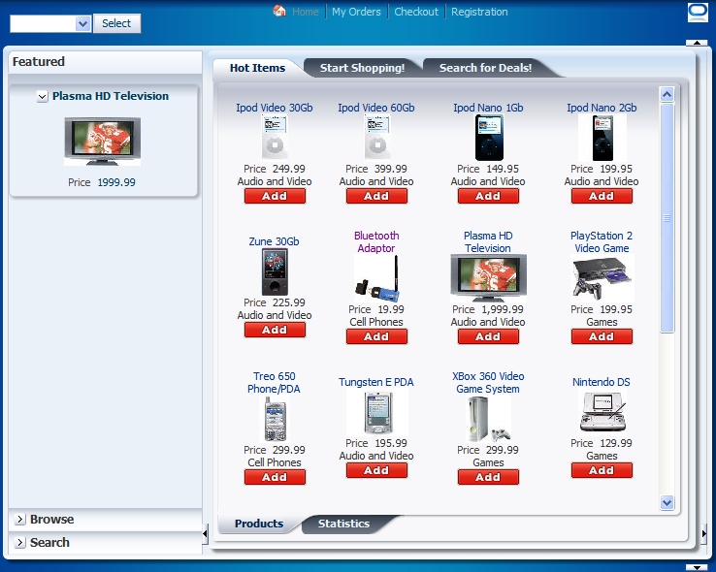Click the chat bubble icon at top right

(x=698, y=13)
